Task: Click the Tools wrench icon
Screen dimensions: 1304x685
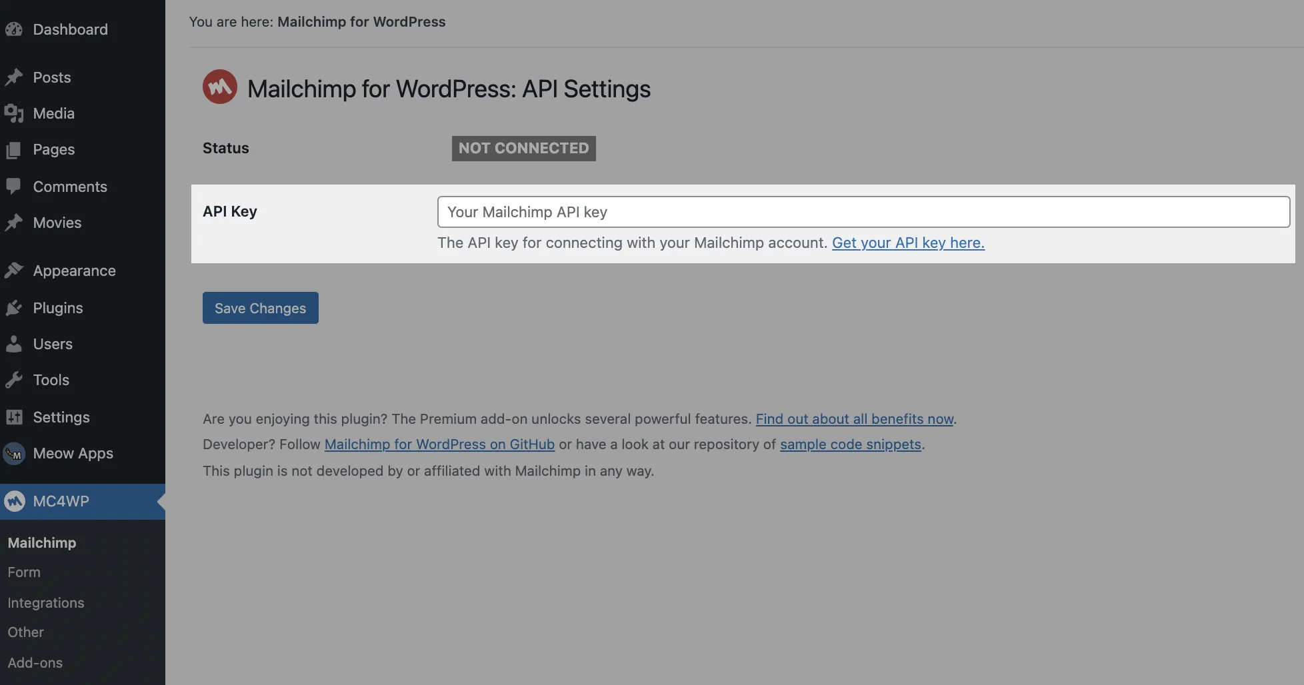Action: coord(14,380)
